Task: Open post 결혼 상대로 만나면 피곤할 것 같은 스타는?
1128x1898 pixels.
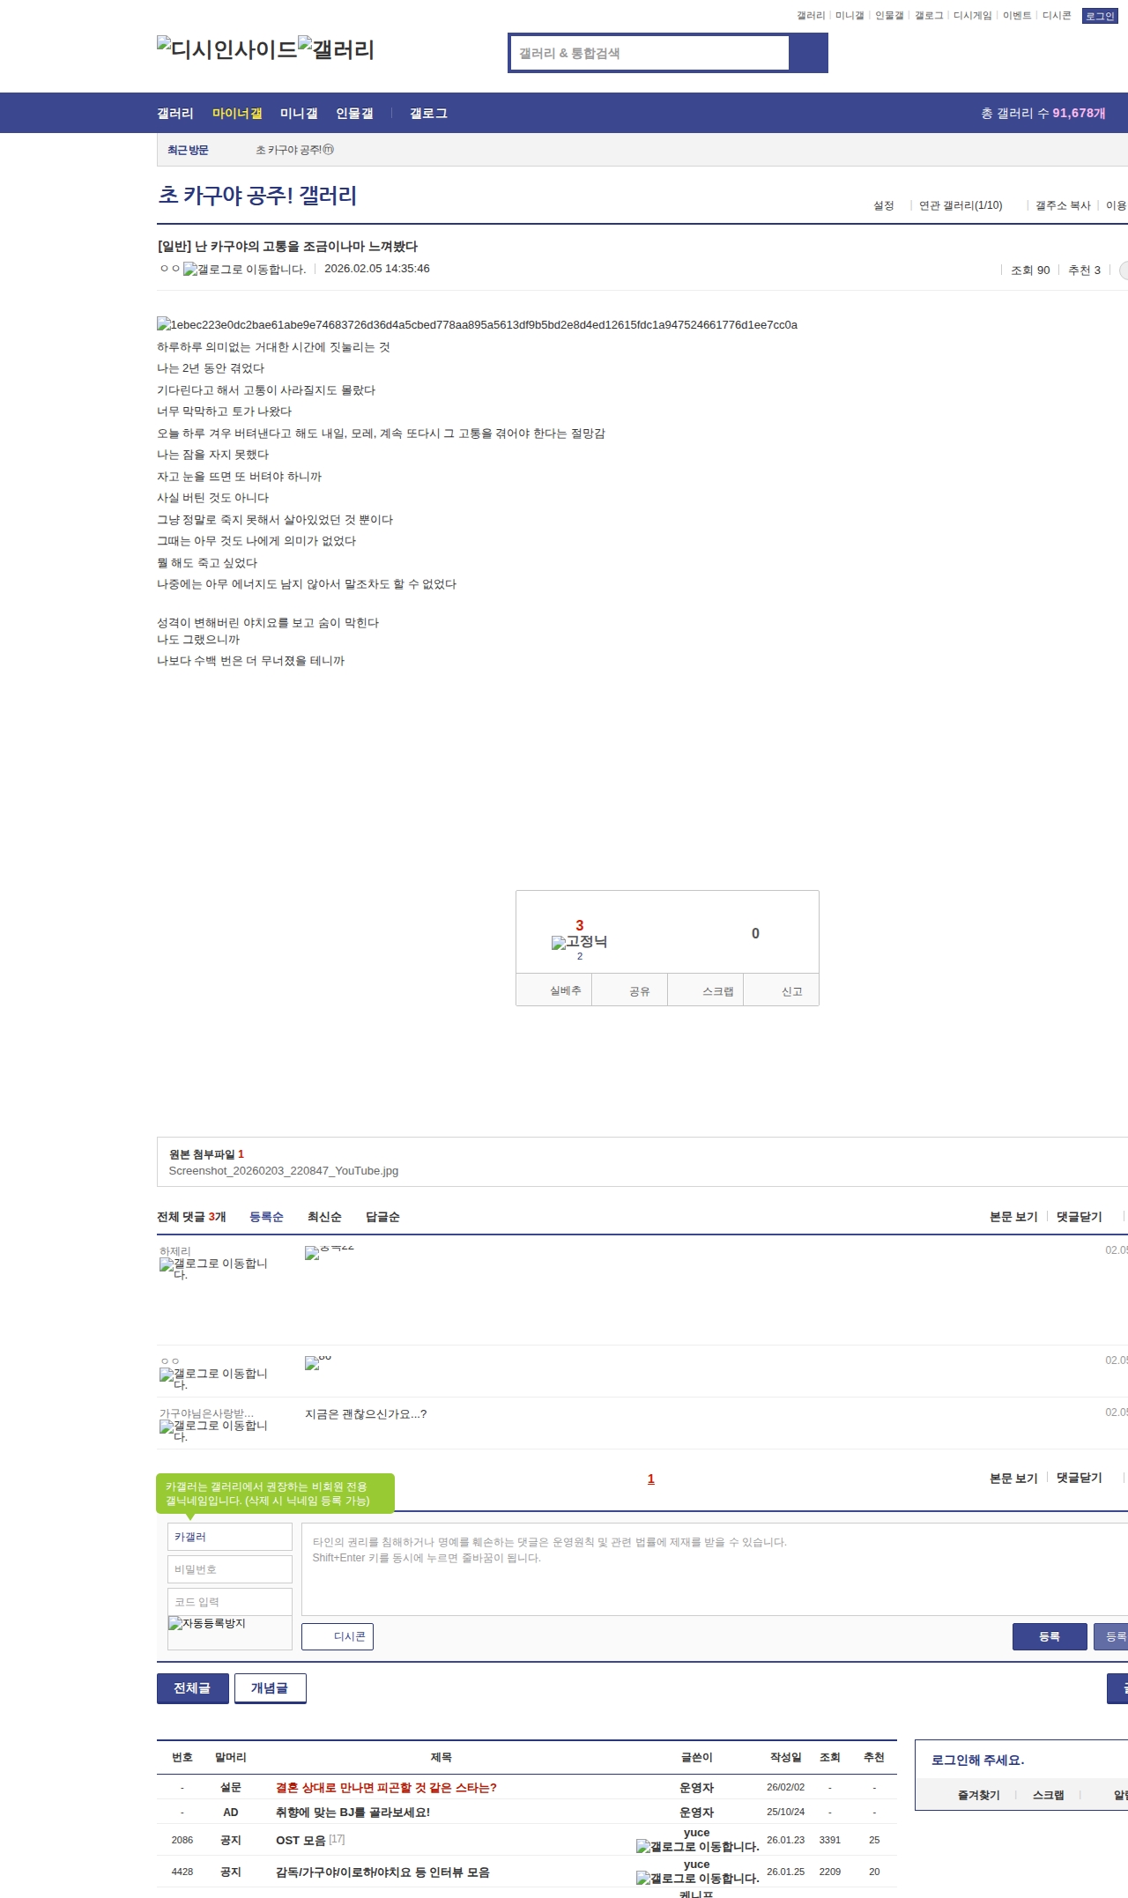Action: click(x=386, y=1788)
